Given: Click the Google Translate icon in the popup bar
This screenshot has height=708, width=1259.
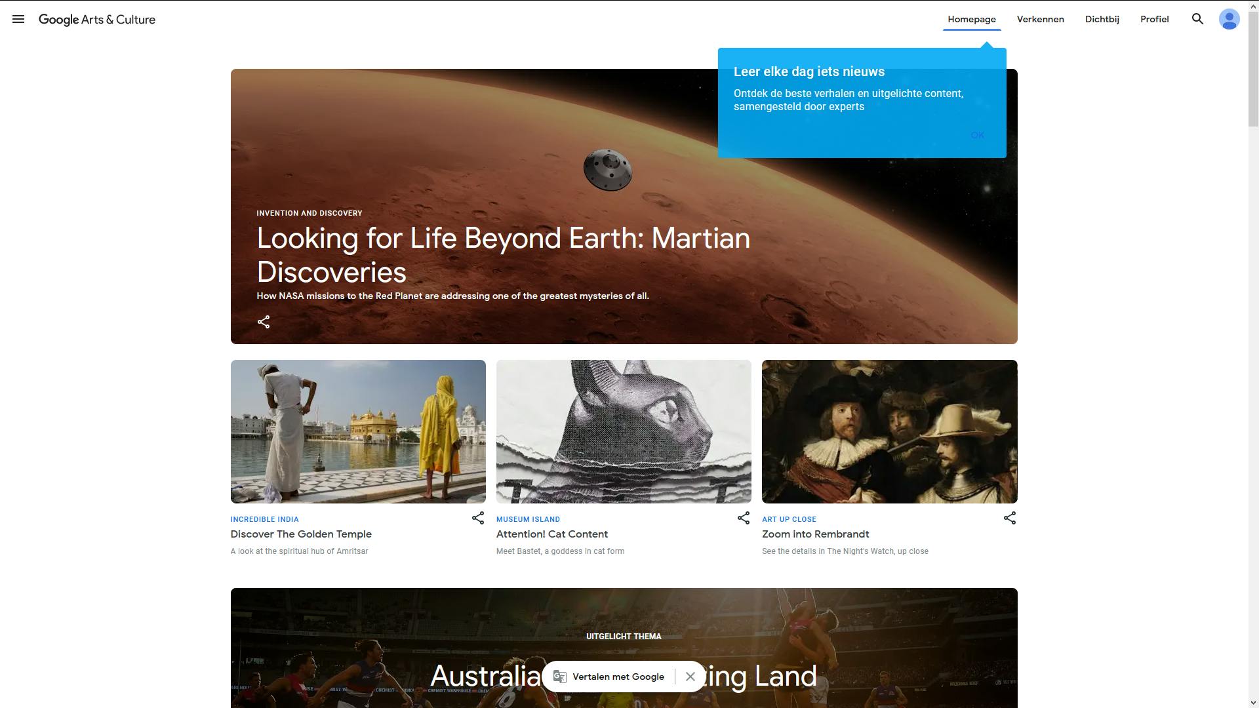Looking at the screenshot, I should point(560,676).
